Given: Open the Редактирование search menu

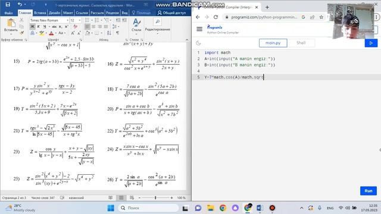Looking at the screenshot, I should click(157, 26).
